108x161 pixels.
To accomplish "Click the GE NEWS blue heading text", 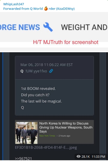I will [x=20, y=27].
